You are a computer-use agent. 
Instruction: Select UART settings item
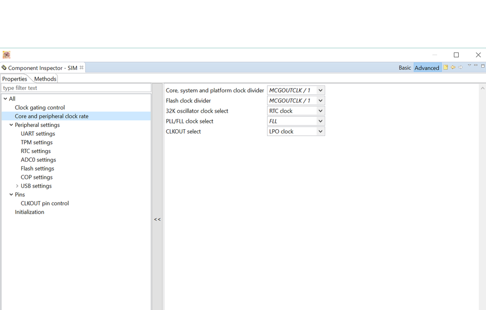38,134
